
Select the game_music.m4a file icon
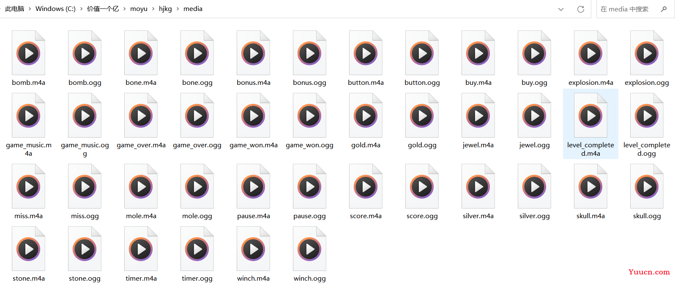pos(28,115)
